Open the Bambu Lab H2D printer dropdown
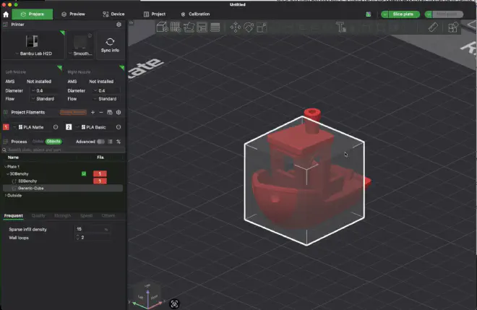Screen dimensions: 477x310 click(x=33, y=45)
